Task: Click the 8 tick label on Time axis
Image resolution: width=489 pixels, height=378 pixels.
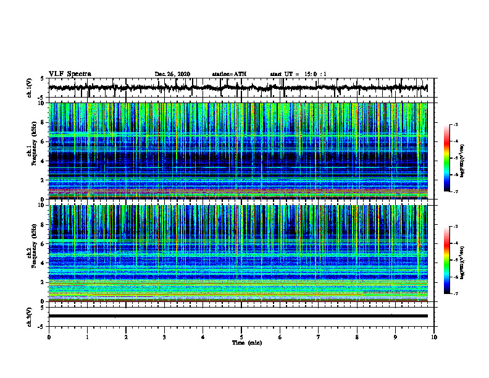Action: coord(357,337)
